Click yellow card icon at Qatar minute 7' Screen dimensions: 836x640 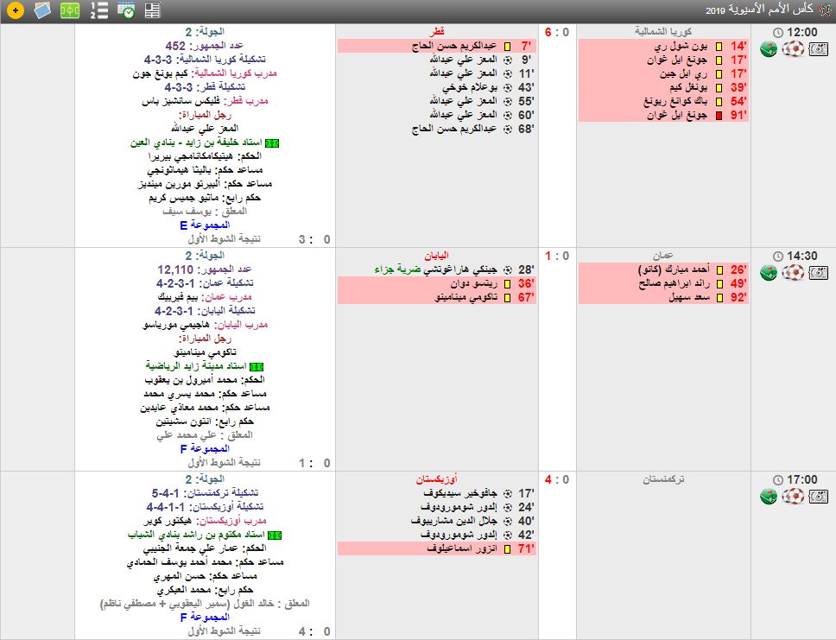pos(508,47)
